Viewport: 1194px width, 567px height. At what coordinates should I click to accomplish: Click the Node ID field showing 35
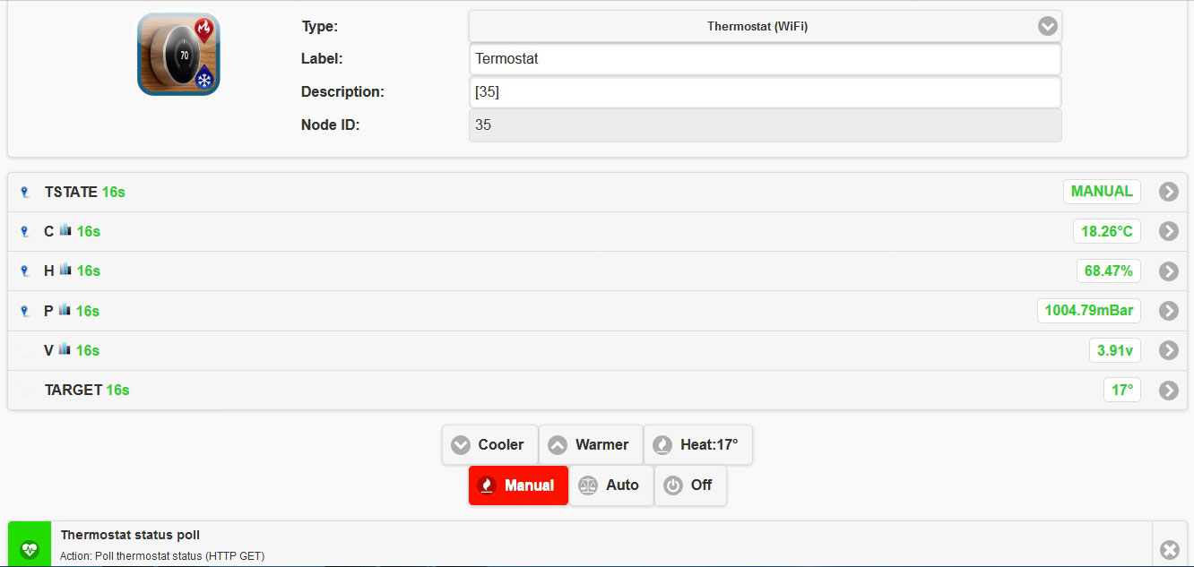coord(765,125)
